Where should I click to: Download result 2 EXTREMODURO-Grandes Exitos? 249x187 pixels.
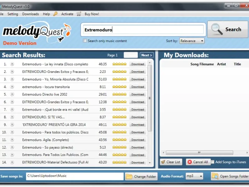(x=138, y=72)
